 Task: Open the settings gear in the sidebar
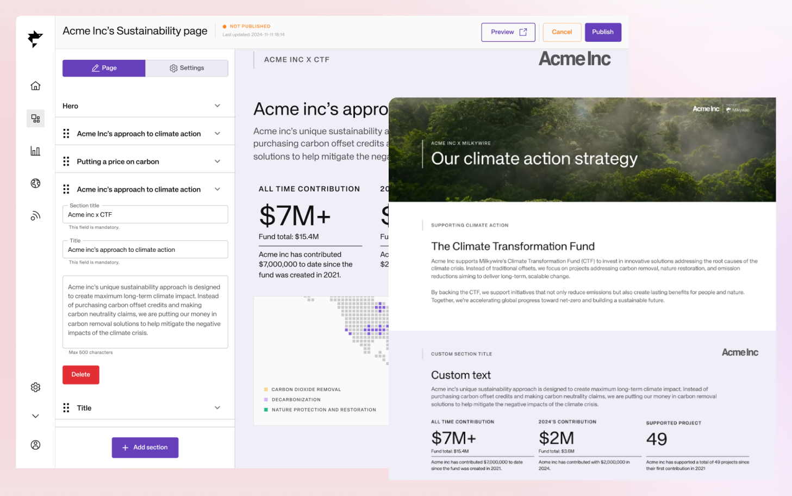(35, 387)
